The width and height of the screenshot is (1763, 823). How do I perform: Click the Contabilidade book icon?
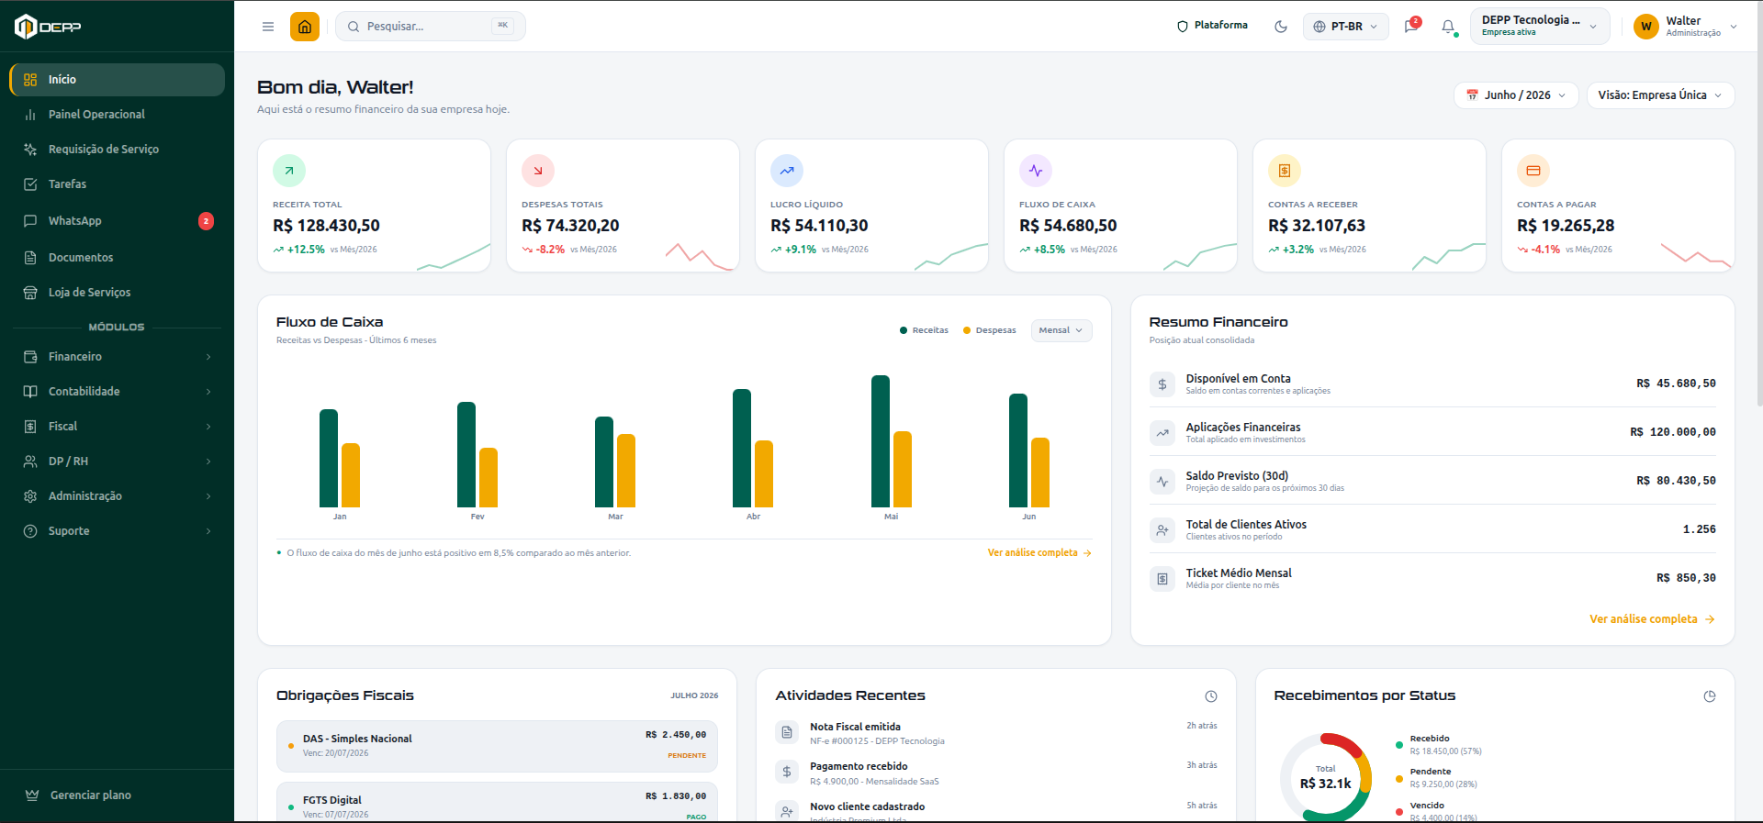[x=30, y=392]
